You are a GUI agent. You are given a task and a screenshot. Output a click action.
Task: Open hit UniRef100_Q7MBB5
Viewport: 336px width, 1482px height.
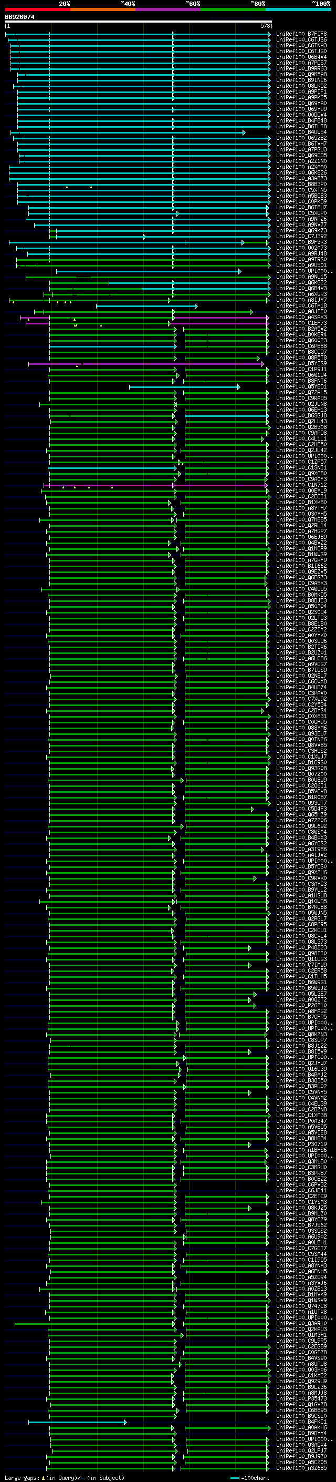(301, 519)
